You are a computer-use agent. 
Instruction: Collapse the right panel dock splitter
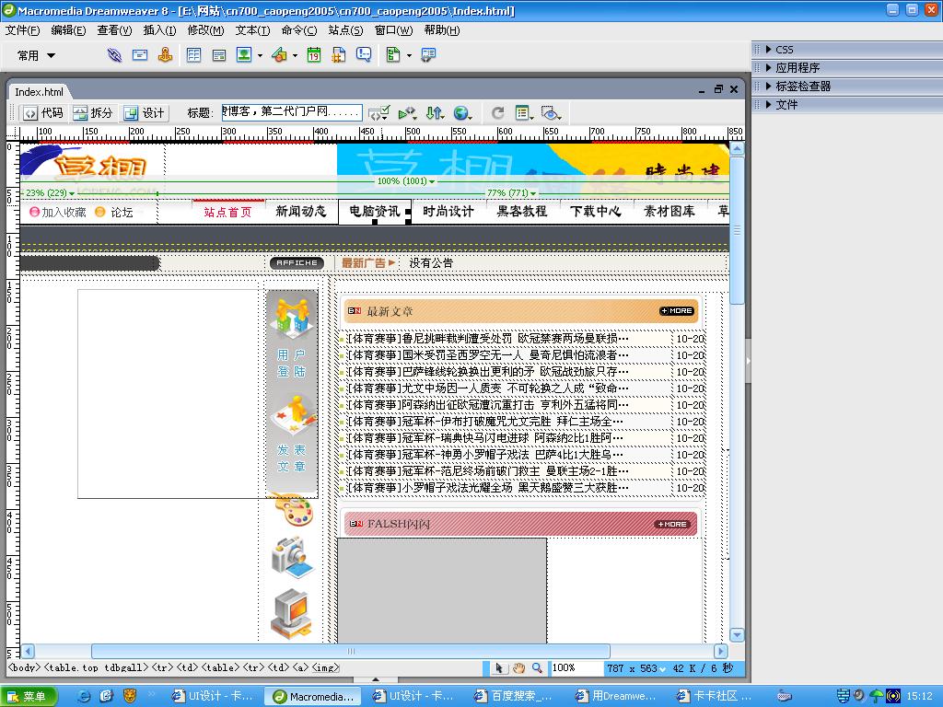pos(748,361)
